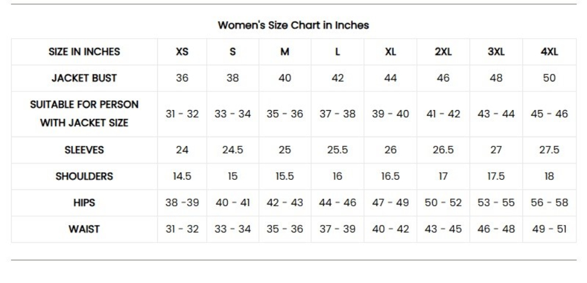Select the sleeves value 24.5 for size S
The width and height of the screenshot is (587, 283).
(x=232, y=150)
